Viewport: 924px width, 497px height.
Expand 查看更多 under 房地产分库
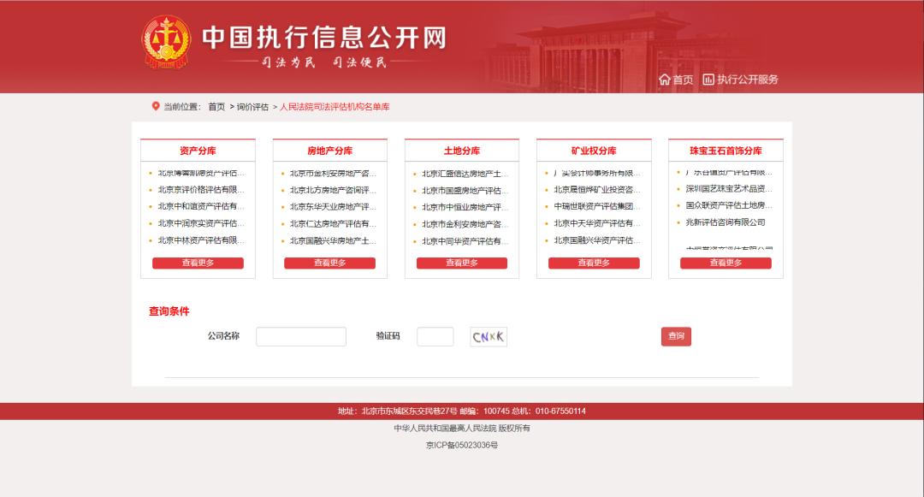pyautogui.click(x=329, y=263)
